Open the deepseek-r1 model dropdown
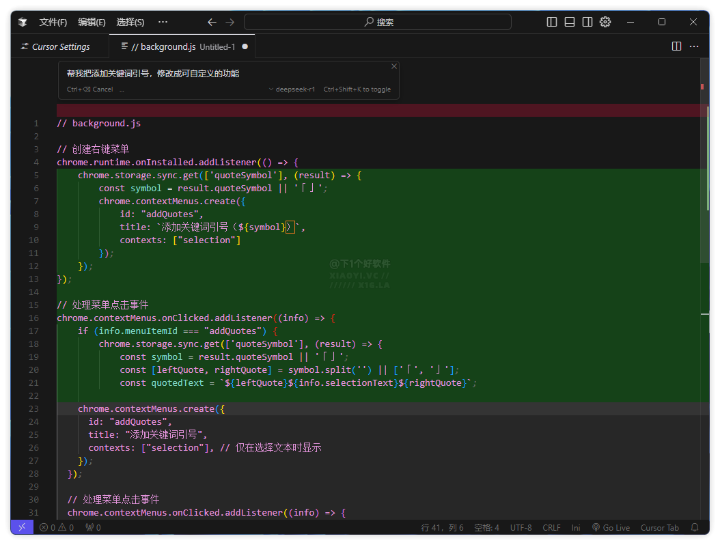This screenshot has height=545, width=720. pos(292,89)
